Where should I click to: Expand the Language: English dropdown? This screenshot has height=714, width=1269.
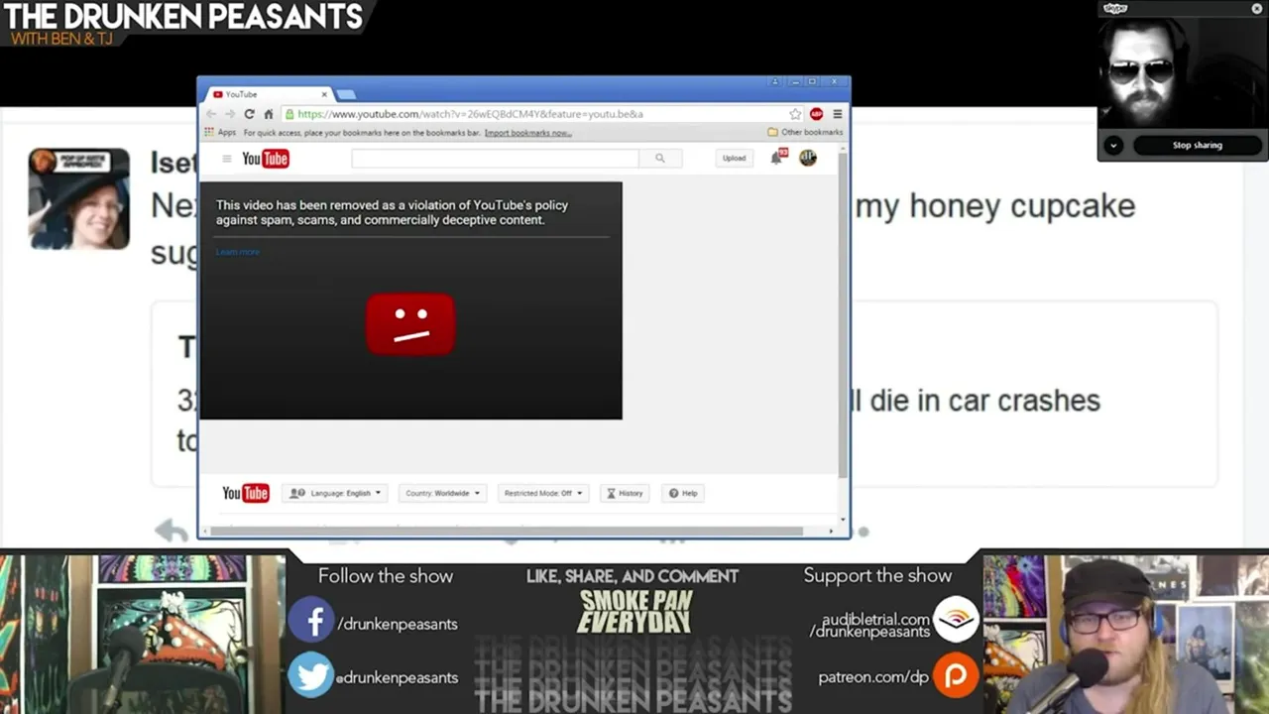pyautogui.click(x=335, y=493)
